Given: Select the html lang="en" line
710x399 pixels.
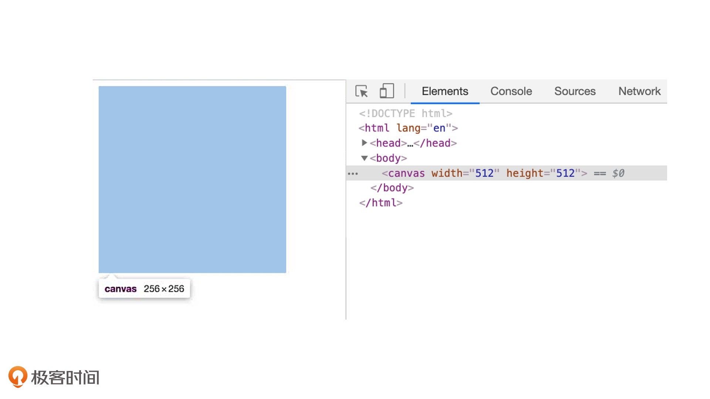Looking at the screenshot, I should coord(408,128).
